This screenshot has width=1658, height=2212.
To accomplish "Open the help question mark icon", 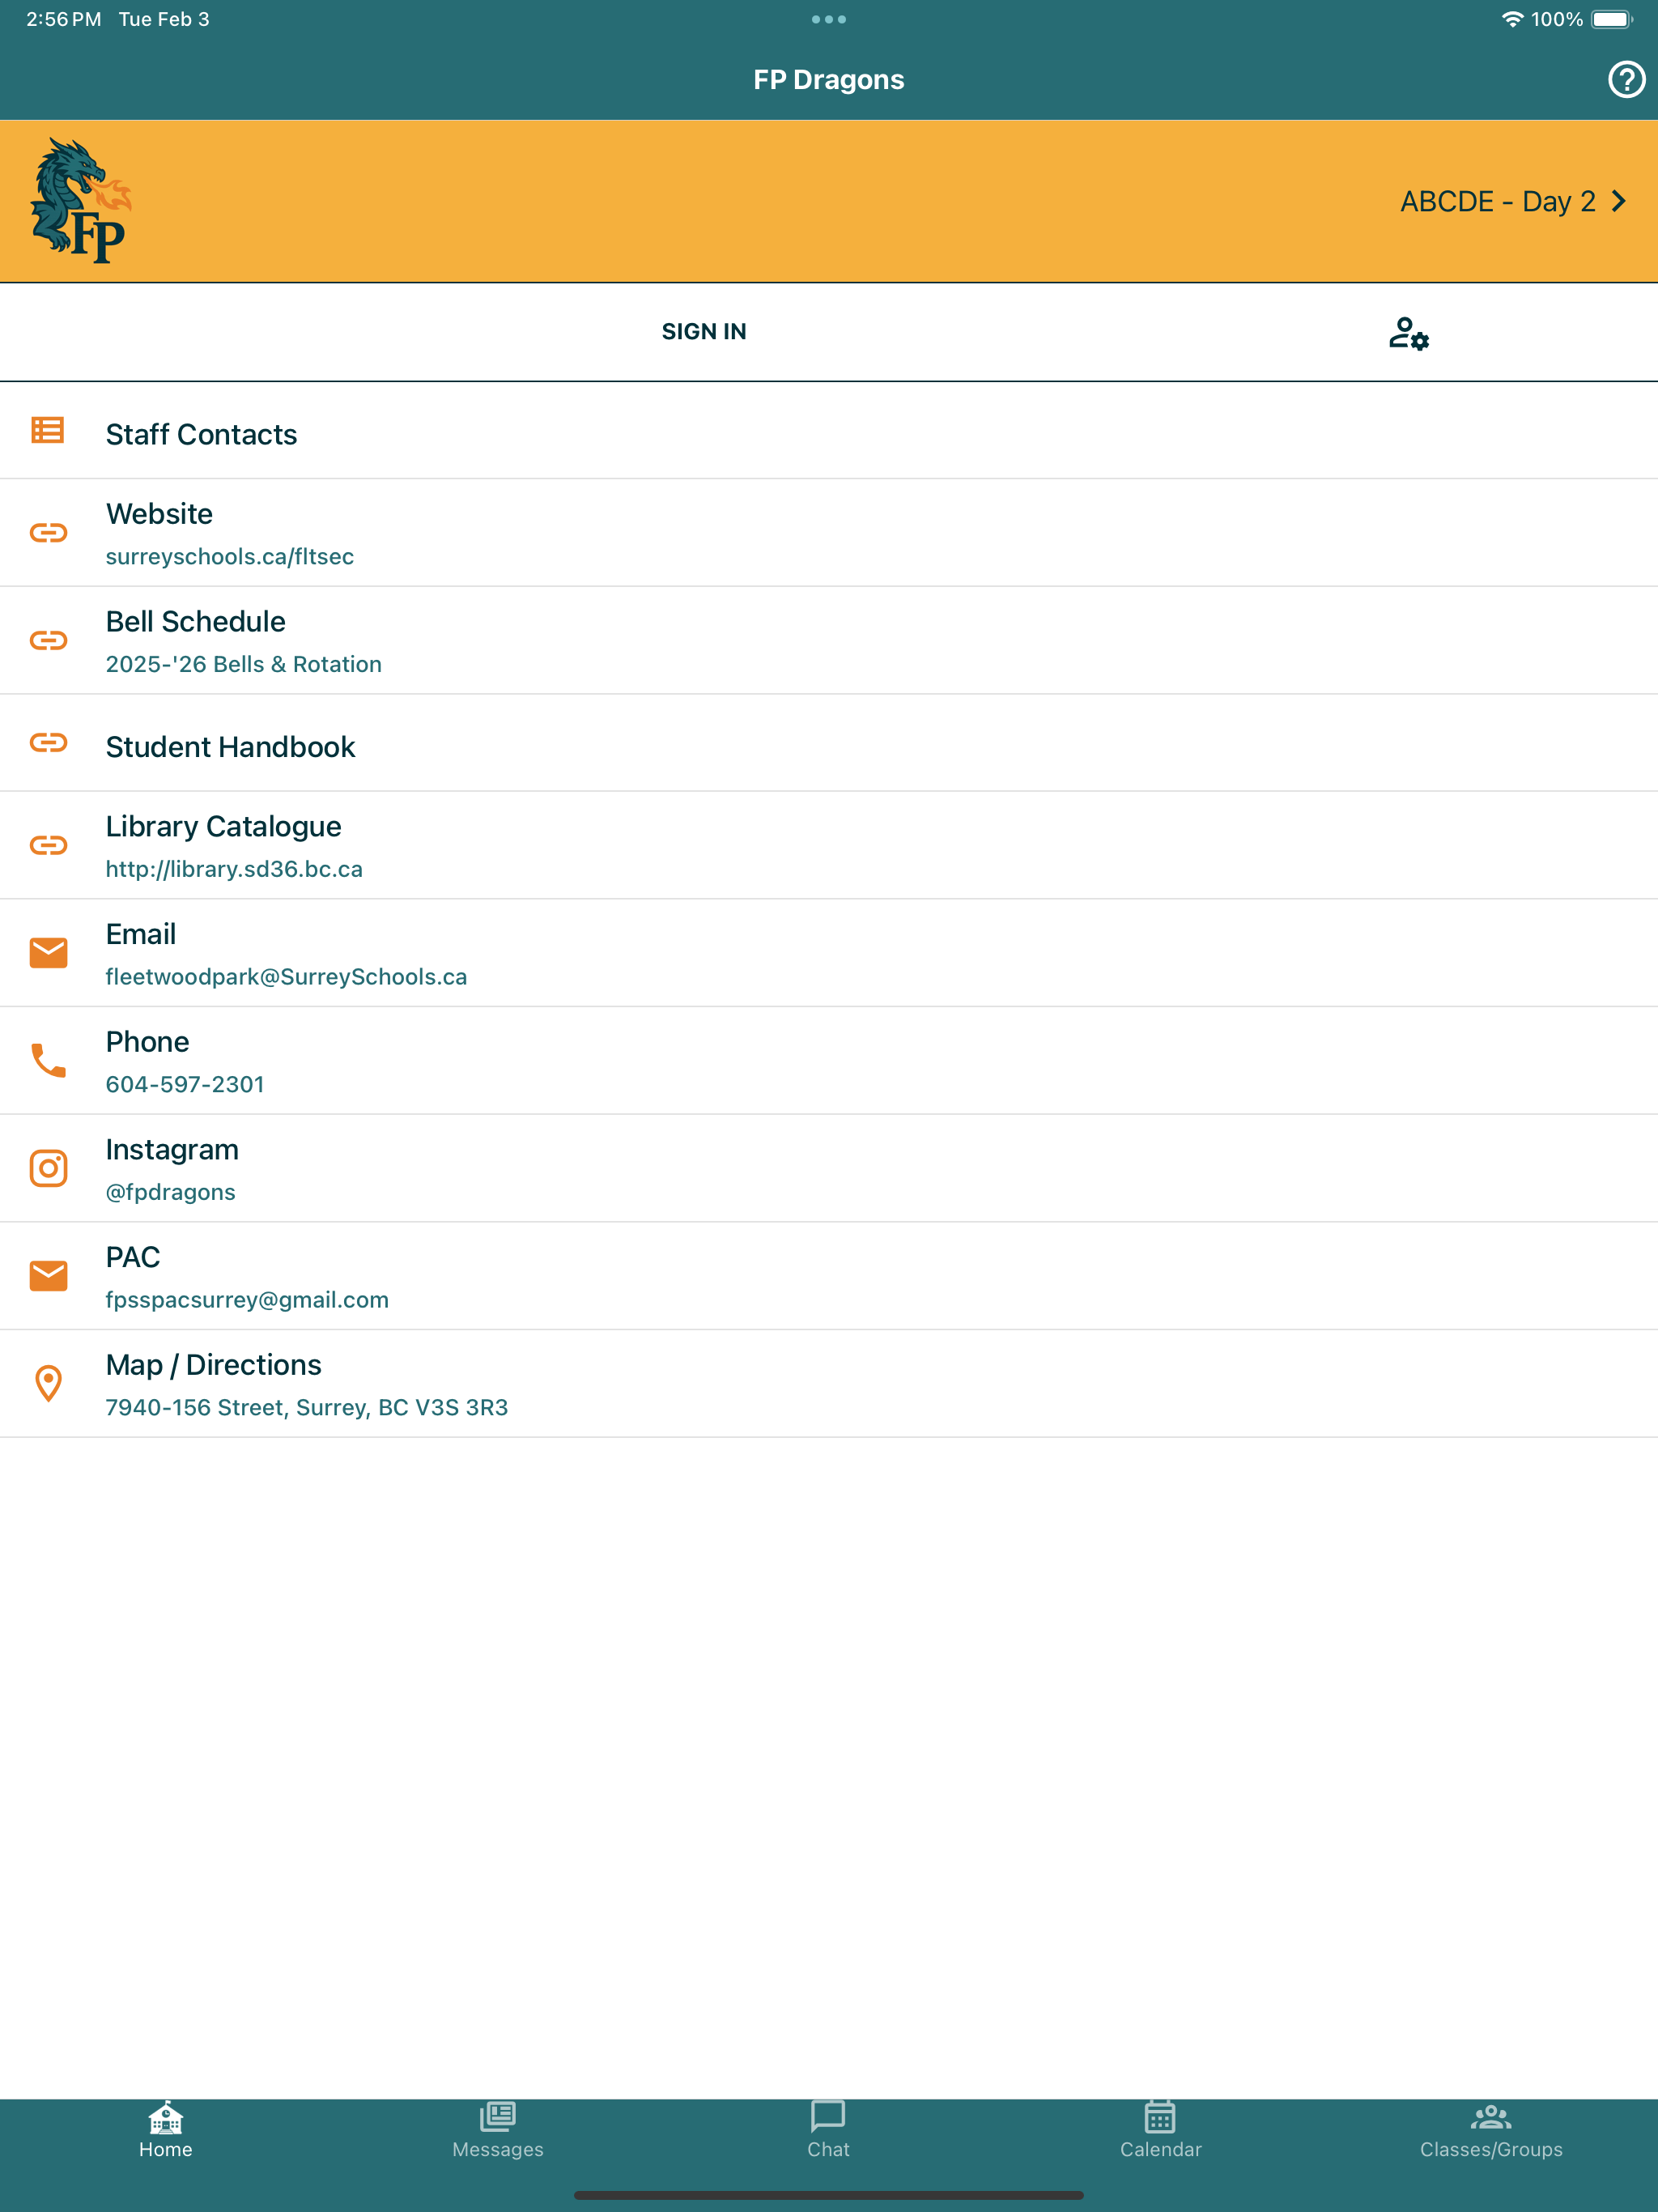I will [1625, 79].
